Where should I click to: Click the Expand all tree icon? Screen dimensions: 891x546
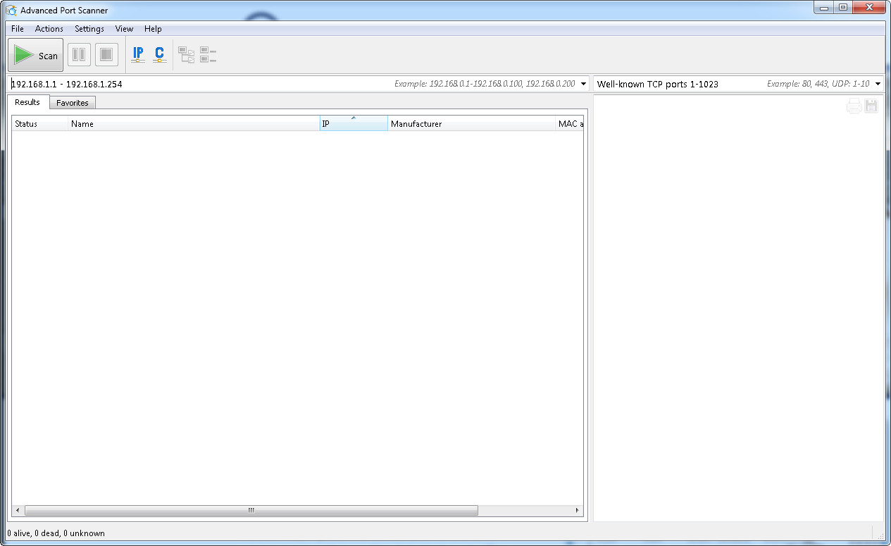(x=186, y=55)
